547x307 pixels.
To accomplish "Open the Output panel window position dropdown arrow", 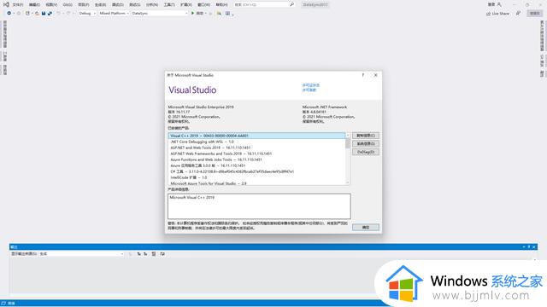I will pos(524,246).
